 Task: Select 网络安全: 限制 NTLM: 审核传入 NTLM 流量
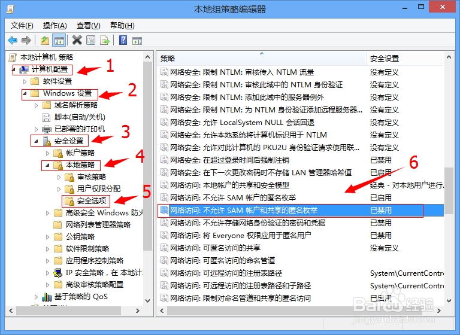click(301, 72)
